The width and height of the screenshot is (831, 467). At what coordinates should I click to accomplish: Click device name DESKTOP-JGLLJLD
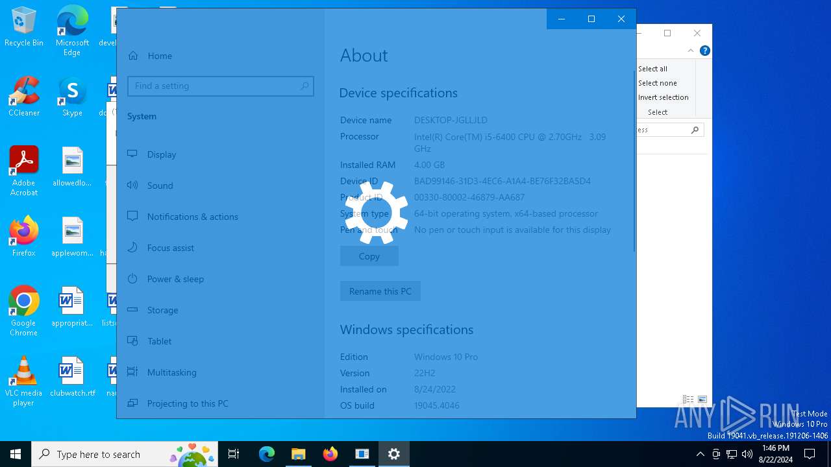tap(451, 120)
